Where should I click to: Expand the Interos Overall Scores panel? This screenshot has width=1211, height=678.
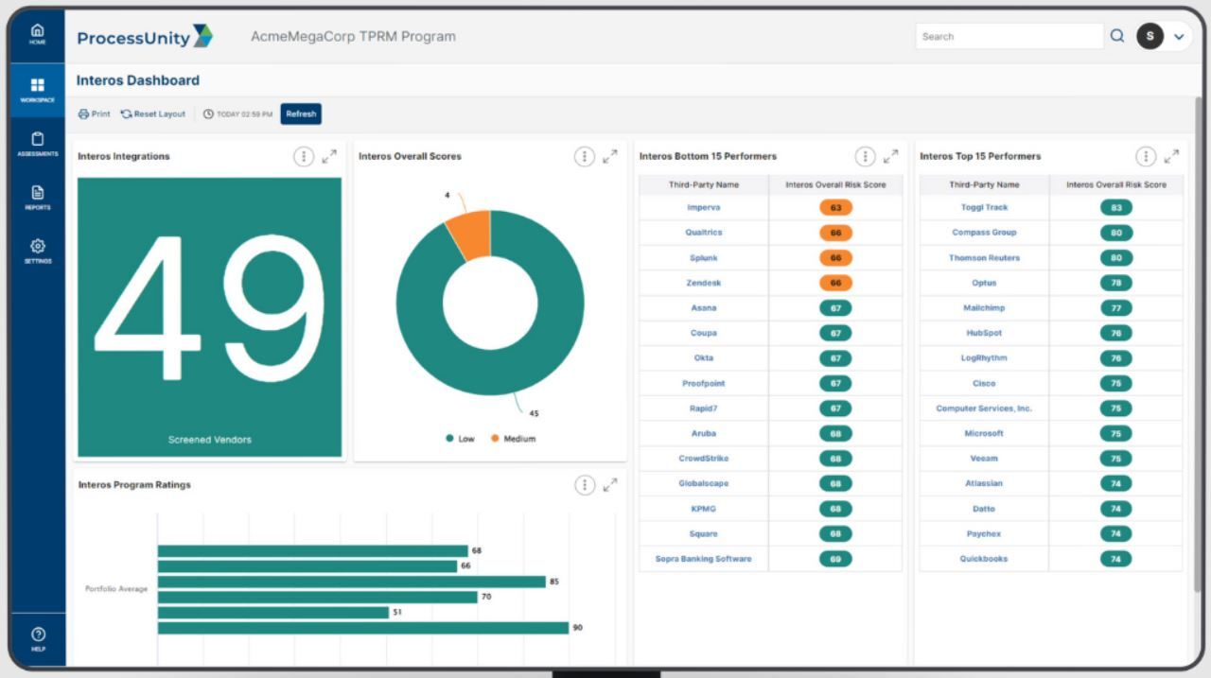(610, 157)
